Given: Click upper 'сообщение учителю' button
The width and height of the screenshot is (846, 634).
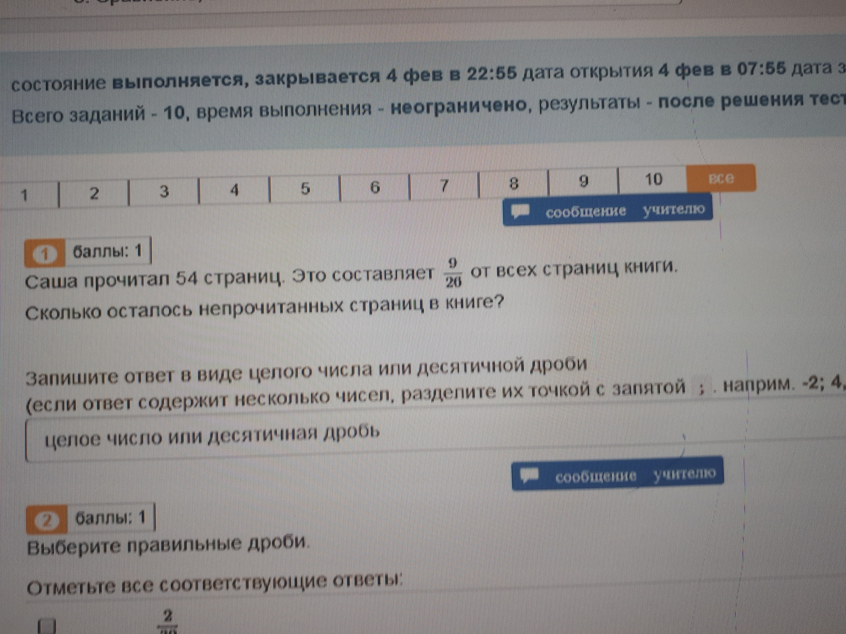Looking at the screenshot, I should coord(608,210).
